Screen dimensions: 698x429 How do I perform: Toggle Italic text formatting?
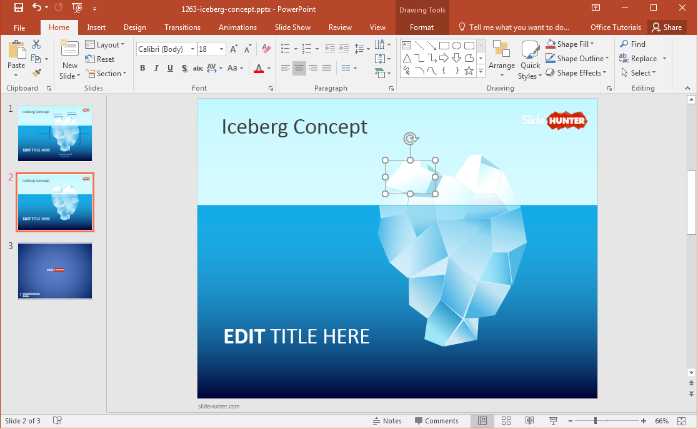click(156, 68)
